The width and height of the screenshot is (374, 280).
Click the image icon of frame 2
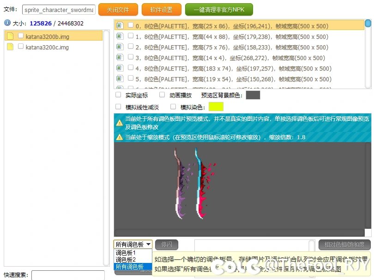120,47
